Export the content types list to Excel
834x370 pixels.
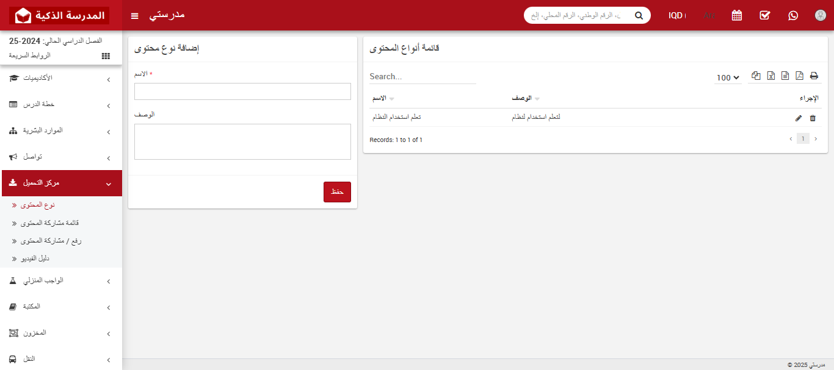771,76
